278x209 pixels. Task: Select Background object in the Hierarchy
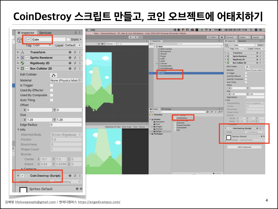(165, 51)
